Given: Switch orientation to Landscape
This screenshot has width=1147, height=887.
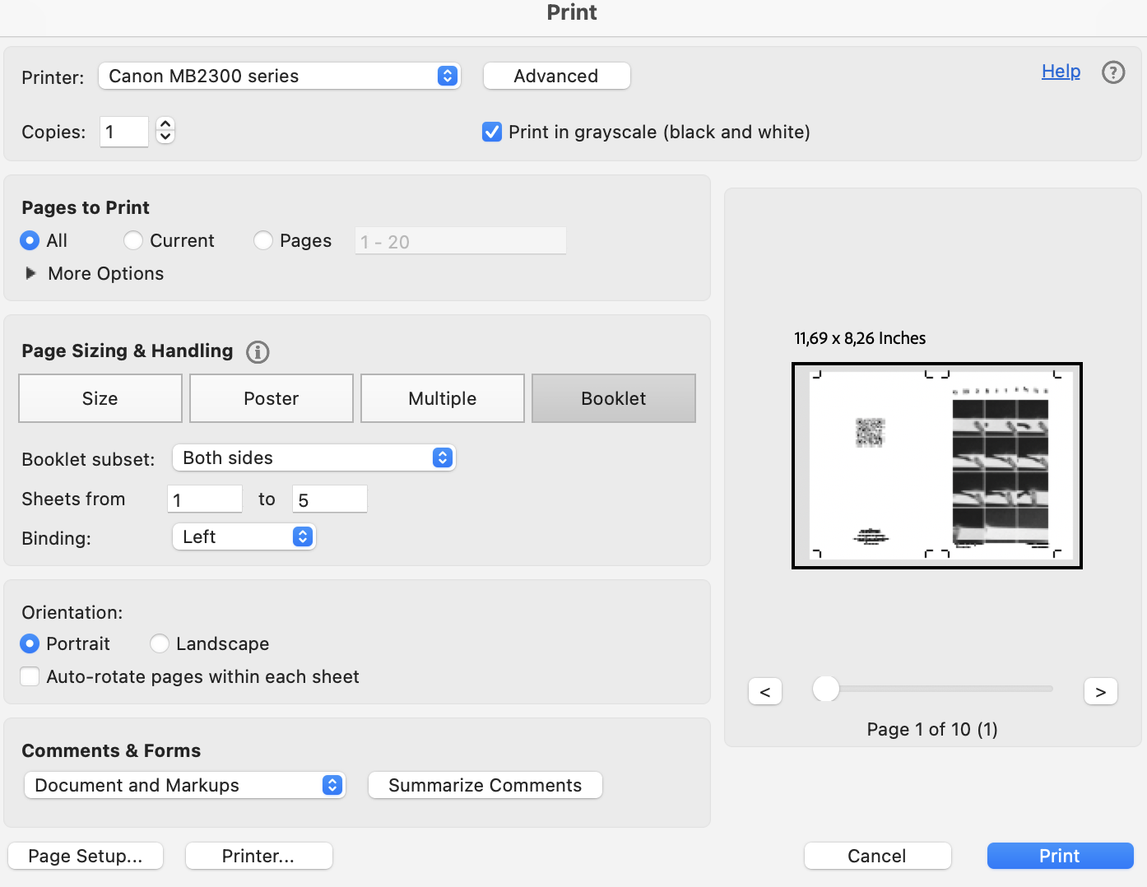Looking at the screenshot, I should click(159, 643).
